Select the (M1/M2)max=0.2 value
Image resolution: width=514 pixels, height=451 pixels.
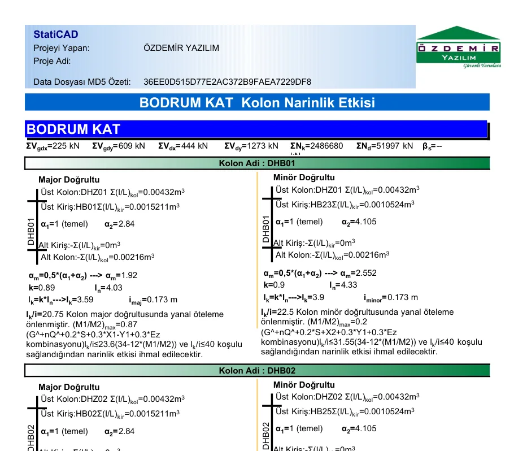[337, 322]
